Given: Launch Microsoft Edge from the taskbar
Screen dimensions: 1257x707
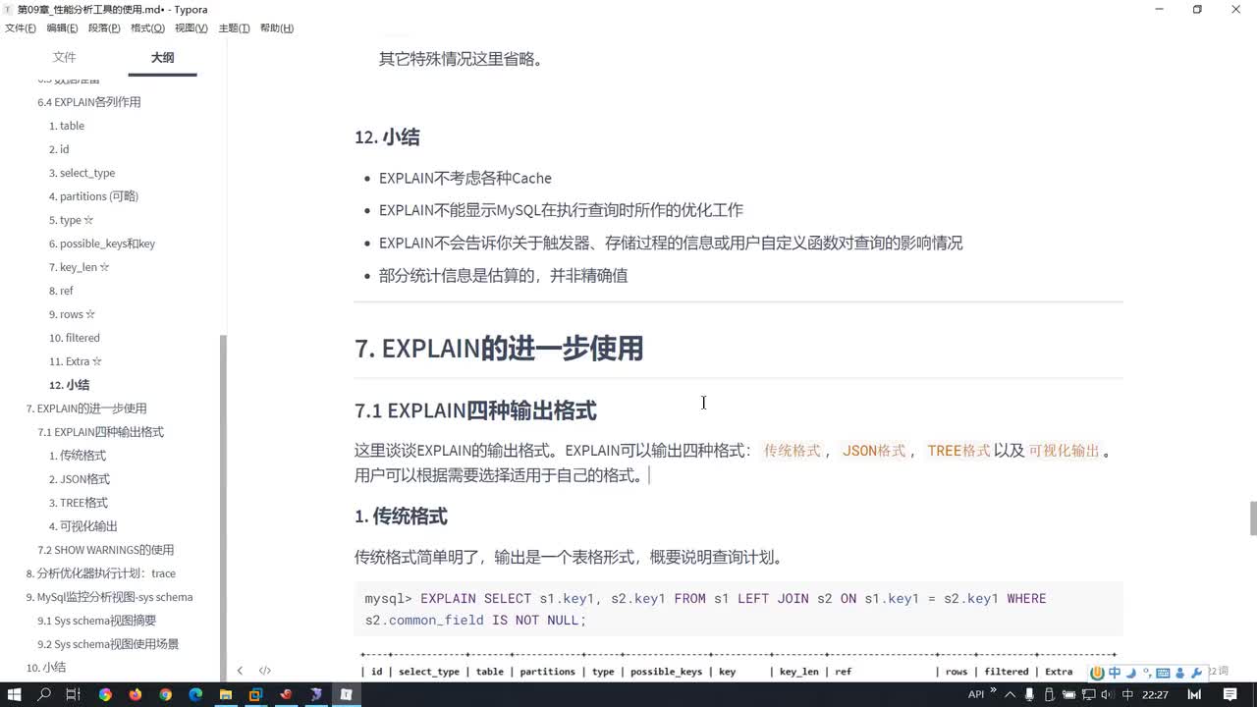Looking at the screenshot, I should [x=195, y=694].
